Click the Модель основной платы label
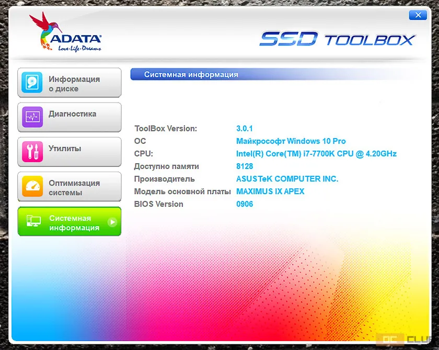 click(x=182, y=191)
